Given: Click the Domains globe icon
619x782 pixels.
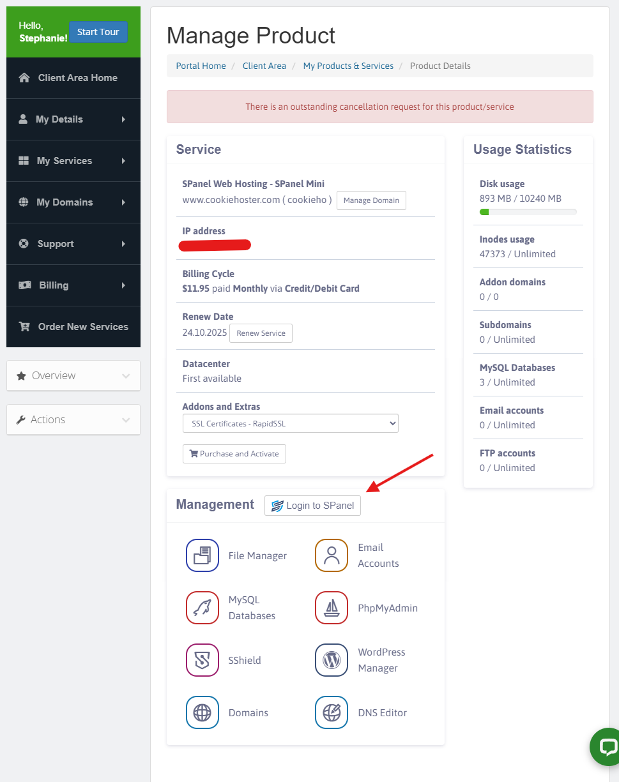Looking at the screenshot, I should coord(202,712).
